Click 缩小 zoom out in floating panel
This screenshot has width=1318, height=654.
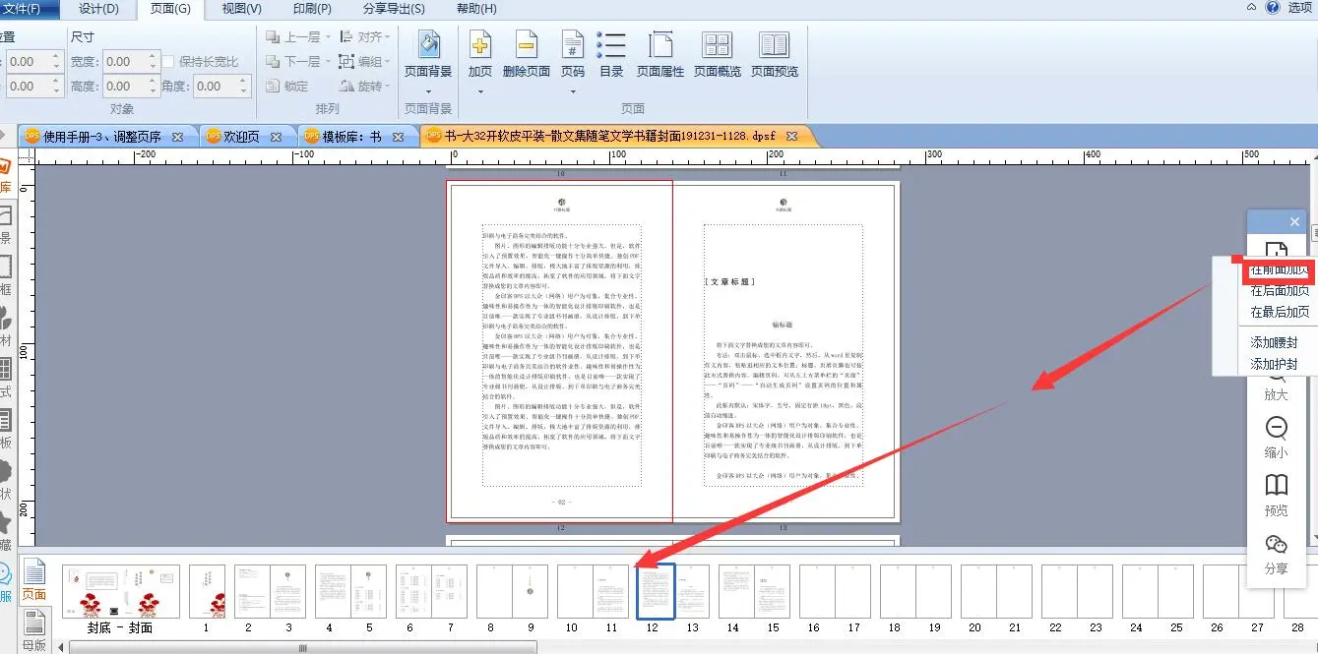1276,438
